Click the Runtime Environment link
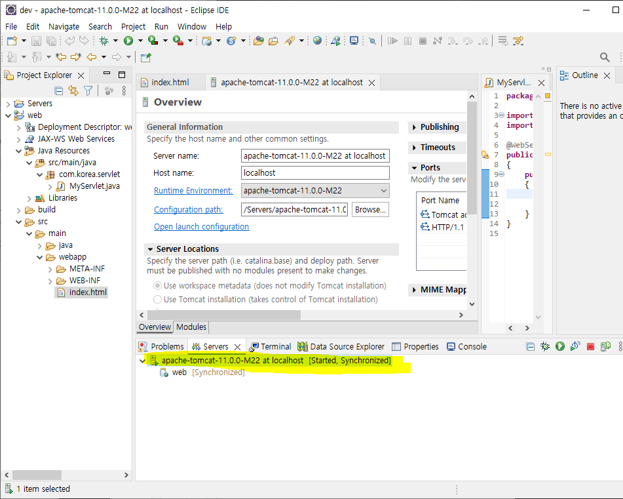Image resolution: width=623 pixels, height=499 pixels. point(193,190)
